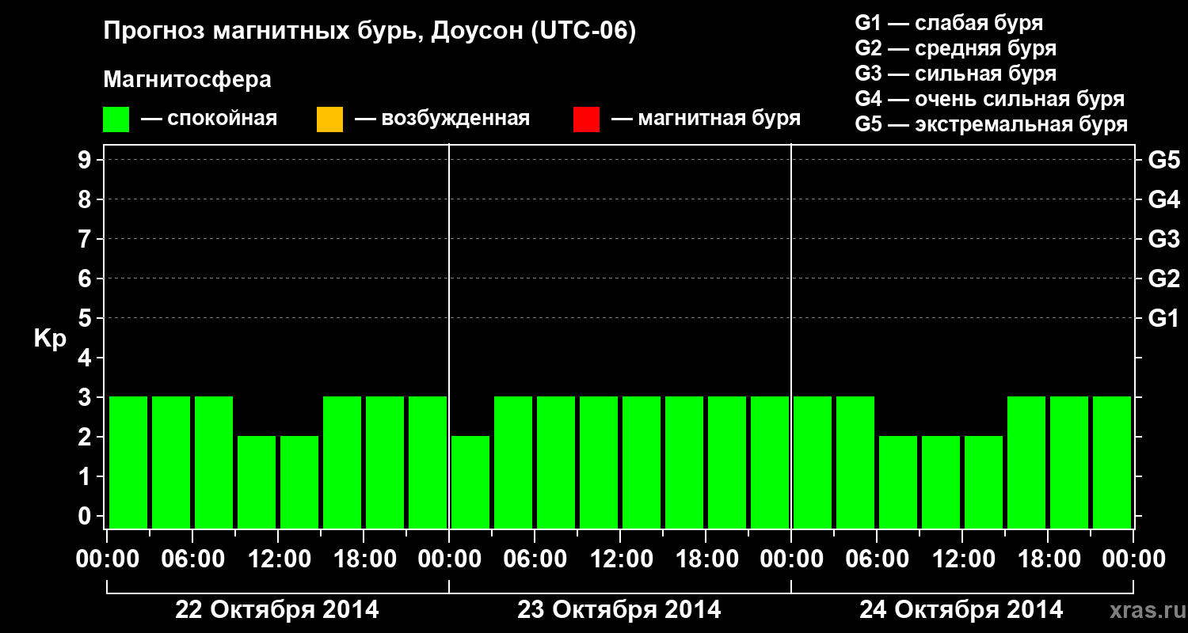
Task: Click the '06:00' time label of 22 Октября
Action: pyautogui.click(x=192, y=559)
